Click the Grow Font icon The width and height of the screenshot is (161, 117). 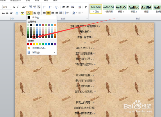[x=14, y=7]
